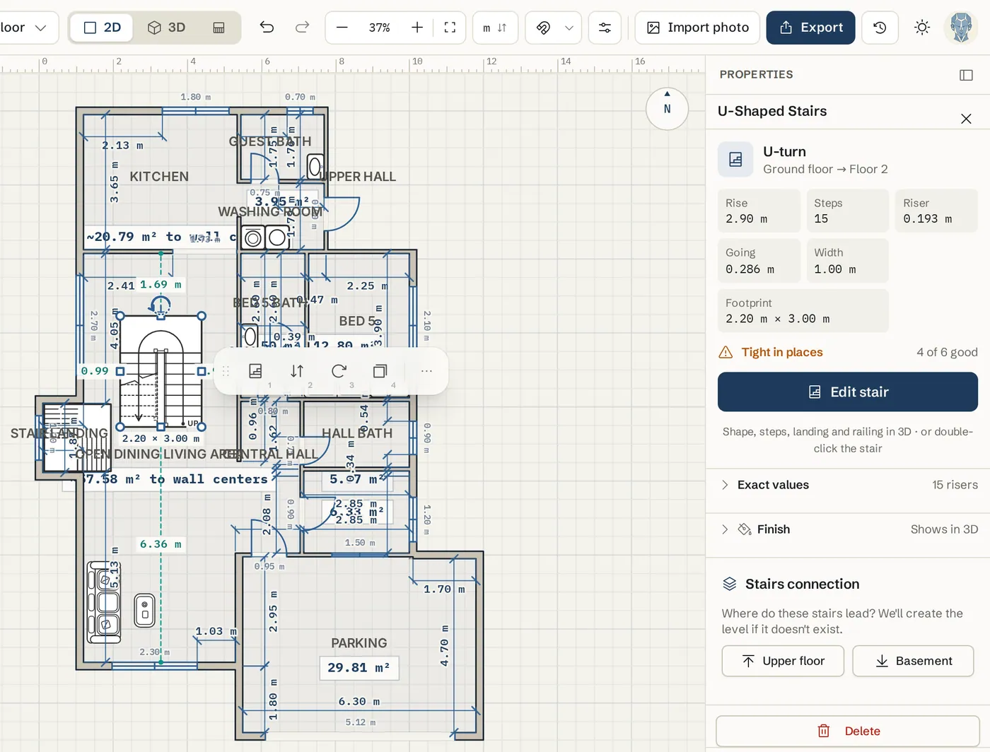Open version history

click(x=880, y=28)
